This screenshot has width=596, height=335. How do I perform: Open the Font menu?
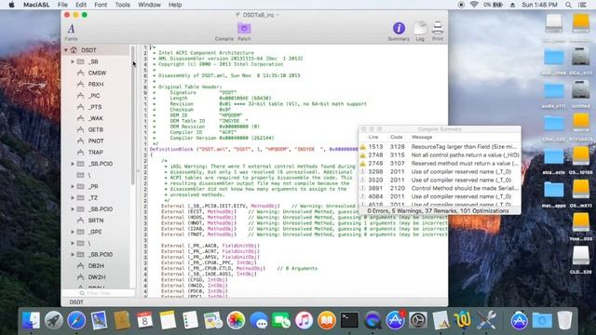101,5
